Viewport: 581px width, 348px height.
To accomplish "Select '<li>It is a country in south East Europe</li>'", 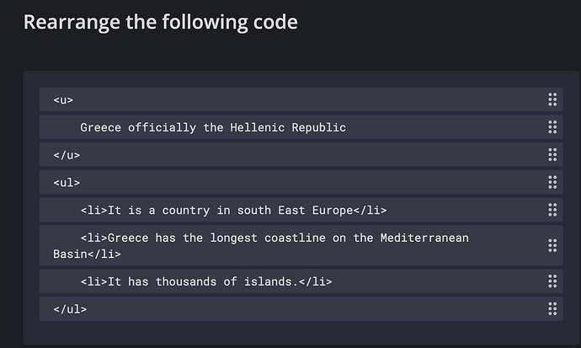I will point(301,210).
